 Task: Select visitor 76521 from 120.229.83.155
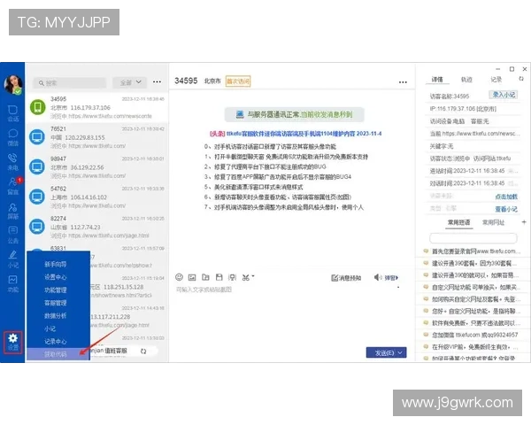point(97,137)
